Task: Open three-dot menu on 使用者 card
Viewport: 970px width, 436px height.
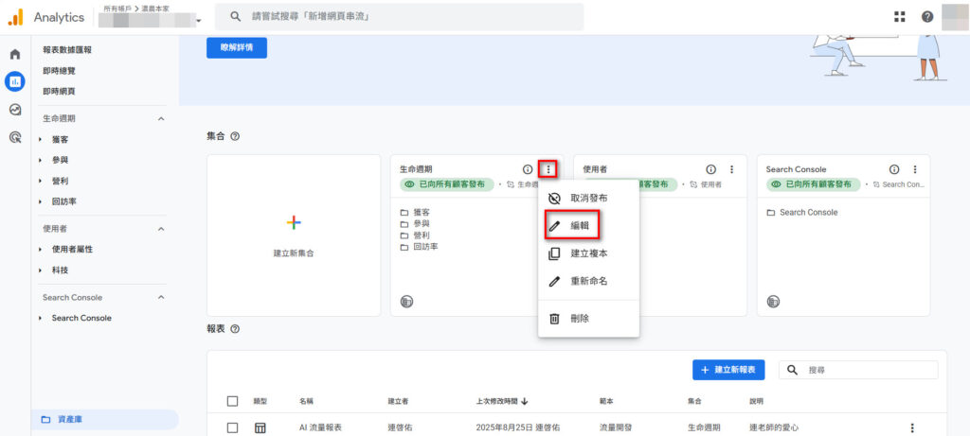Action: tap(732, 169)
